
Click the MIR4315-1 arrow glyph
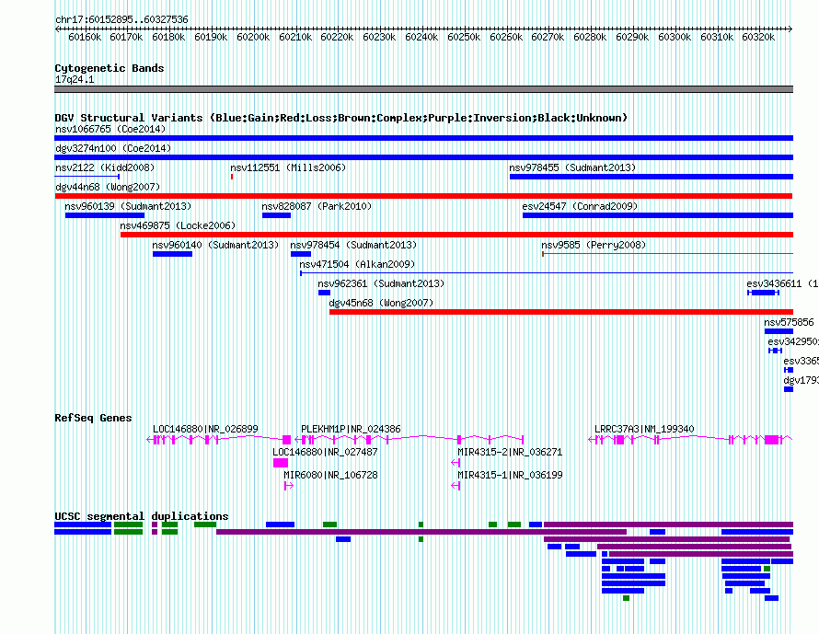tap(456, 486)
